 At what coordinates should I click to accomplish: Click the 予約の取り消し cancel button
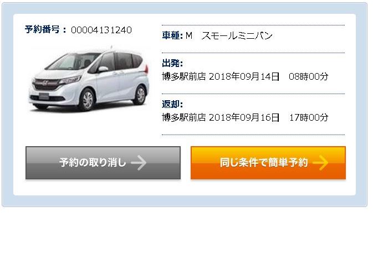103,163
